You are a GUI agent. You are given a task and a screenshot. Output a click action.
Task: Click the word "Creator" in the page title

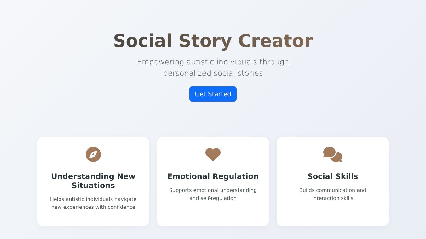coord(275,41)
